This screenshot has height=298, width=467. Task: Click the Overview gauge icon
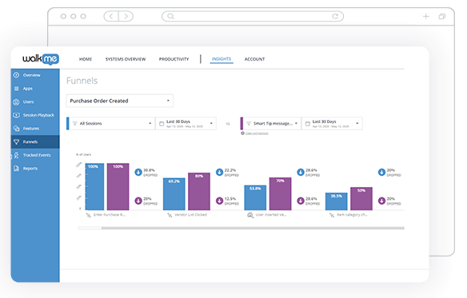(16, 75)
